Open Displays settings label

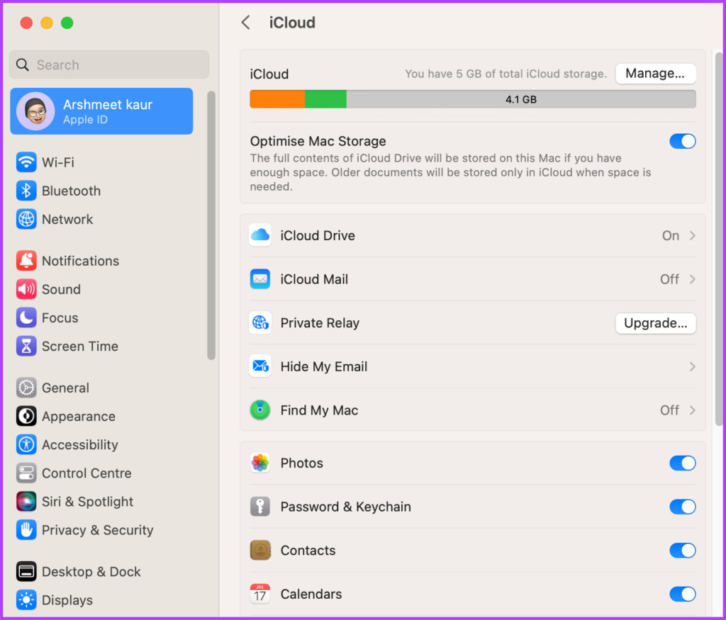click(x=67, y=600)
